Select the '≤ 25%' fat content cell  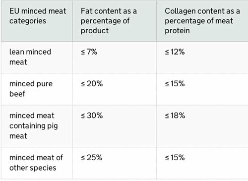92,157
